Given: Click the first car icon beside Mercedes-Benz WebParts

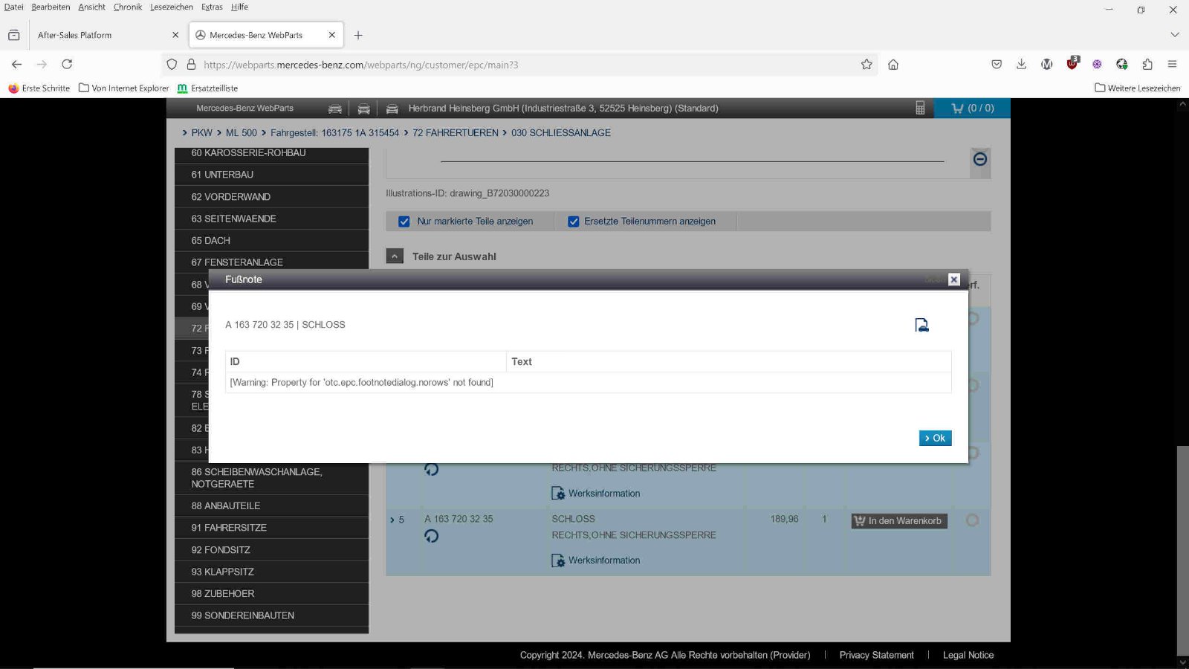Looking at the screenshot, I should click(x=335, y=109).
